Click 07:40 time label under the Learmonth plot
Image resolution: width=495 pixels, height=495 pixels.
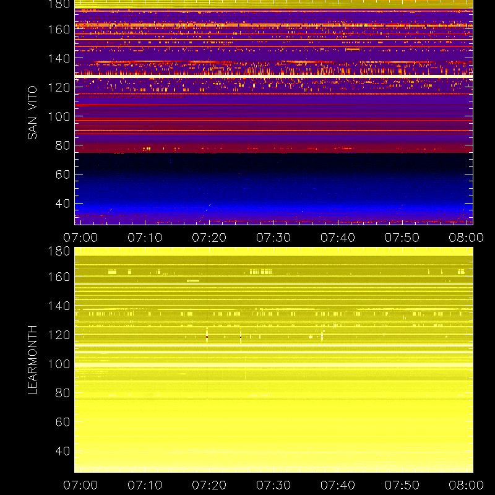coord(338,485)
